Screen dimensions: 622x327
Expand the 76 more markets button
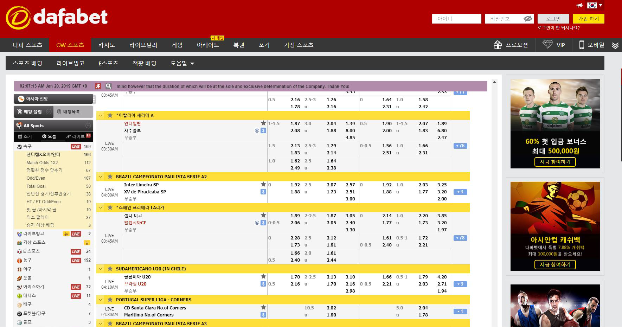pos(460,146)
